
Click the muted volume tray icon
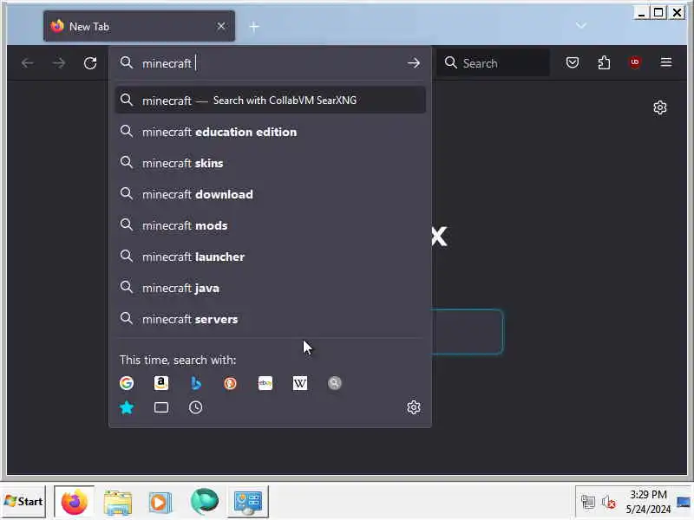[609, 502]
